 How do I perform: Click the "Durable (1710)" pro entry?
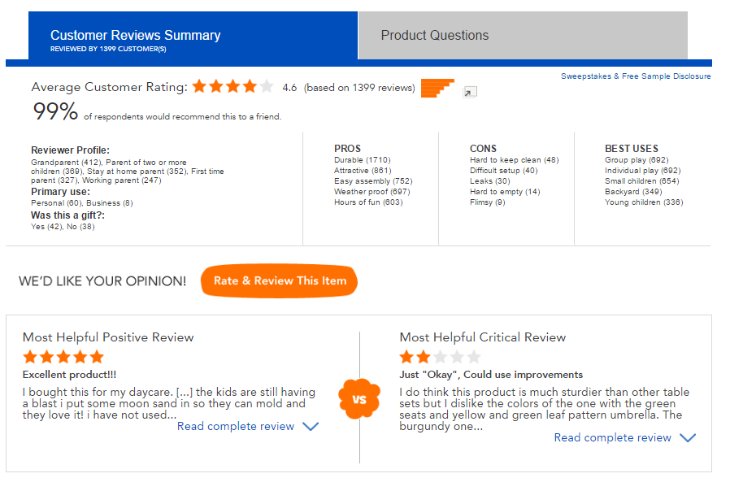click(361, 160)
